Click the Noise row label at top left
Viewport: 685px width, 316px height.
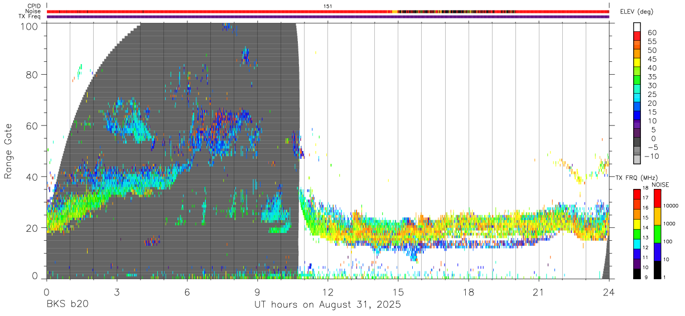pos(34,11)
